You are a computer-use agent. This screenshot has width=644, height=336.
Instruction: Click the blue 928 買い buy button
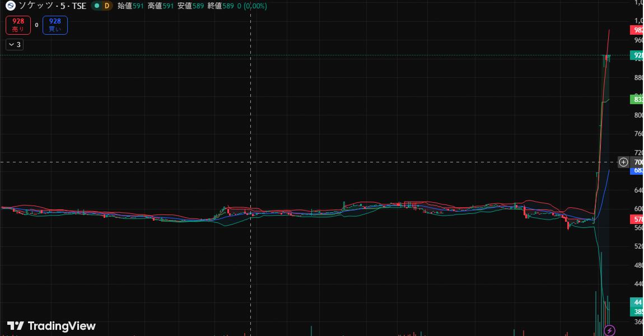tap(55, 25)
